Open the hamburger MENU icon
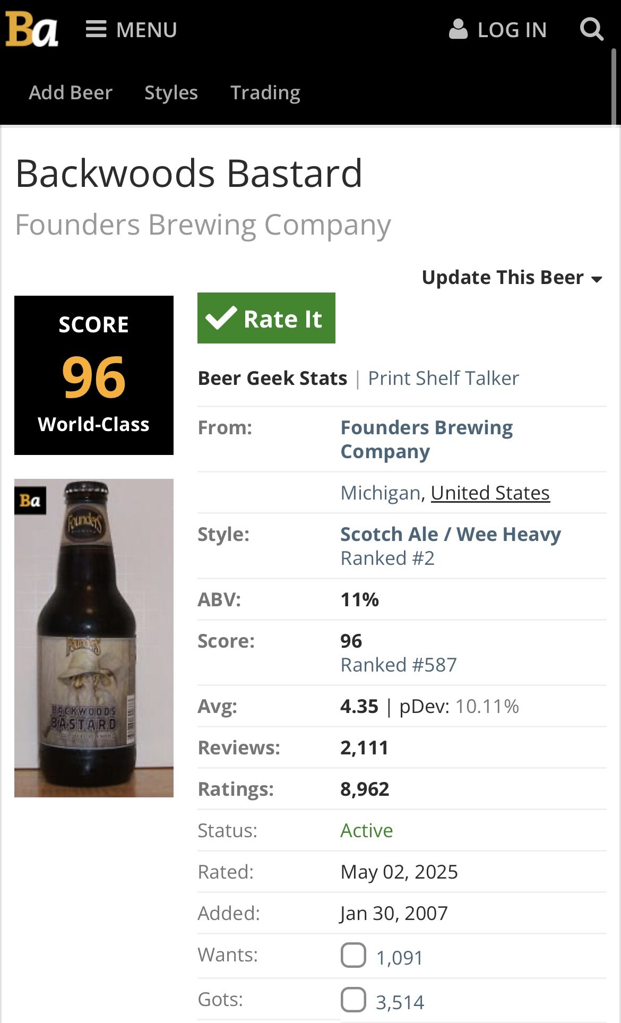The height and width of the screenshot is (1023, 621). point(96,29)
